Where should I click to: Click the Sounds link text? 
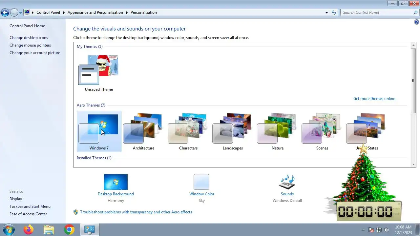[287, 194]
